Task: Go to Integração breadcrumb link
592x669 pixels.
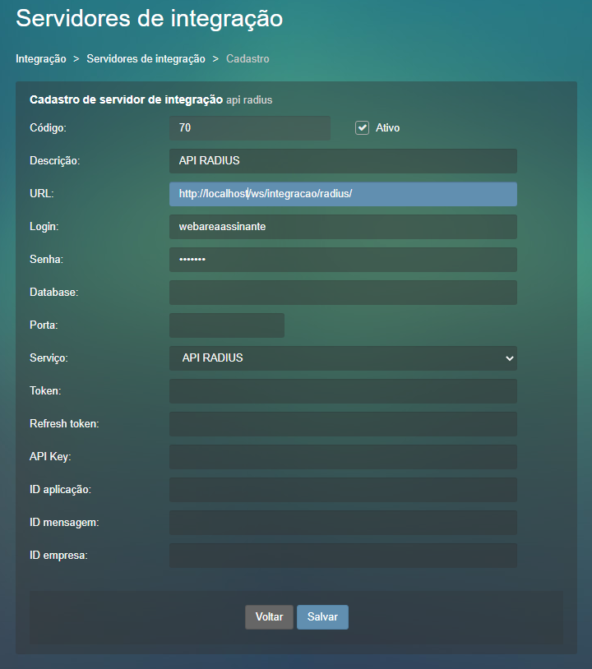Action: pyautogui.click(x=41, y=59)
